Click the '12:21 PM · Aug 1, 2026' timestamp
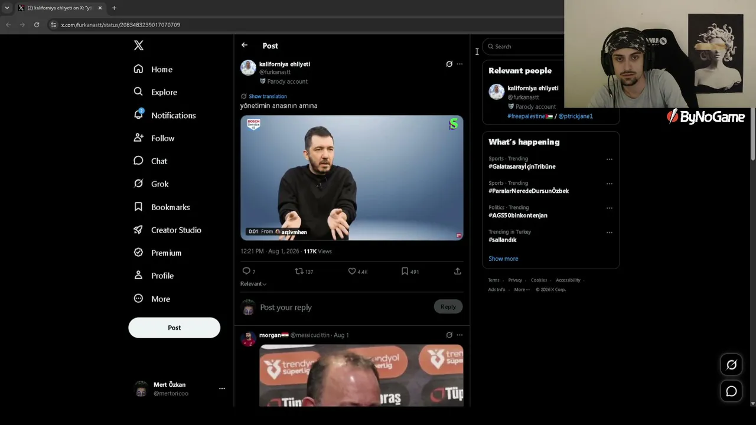This screenshot has height=425, width=756. 270,251
